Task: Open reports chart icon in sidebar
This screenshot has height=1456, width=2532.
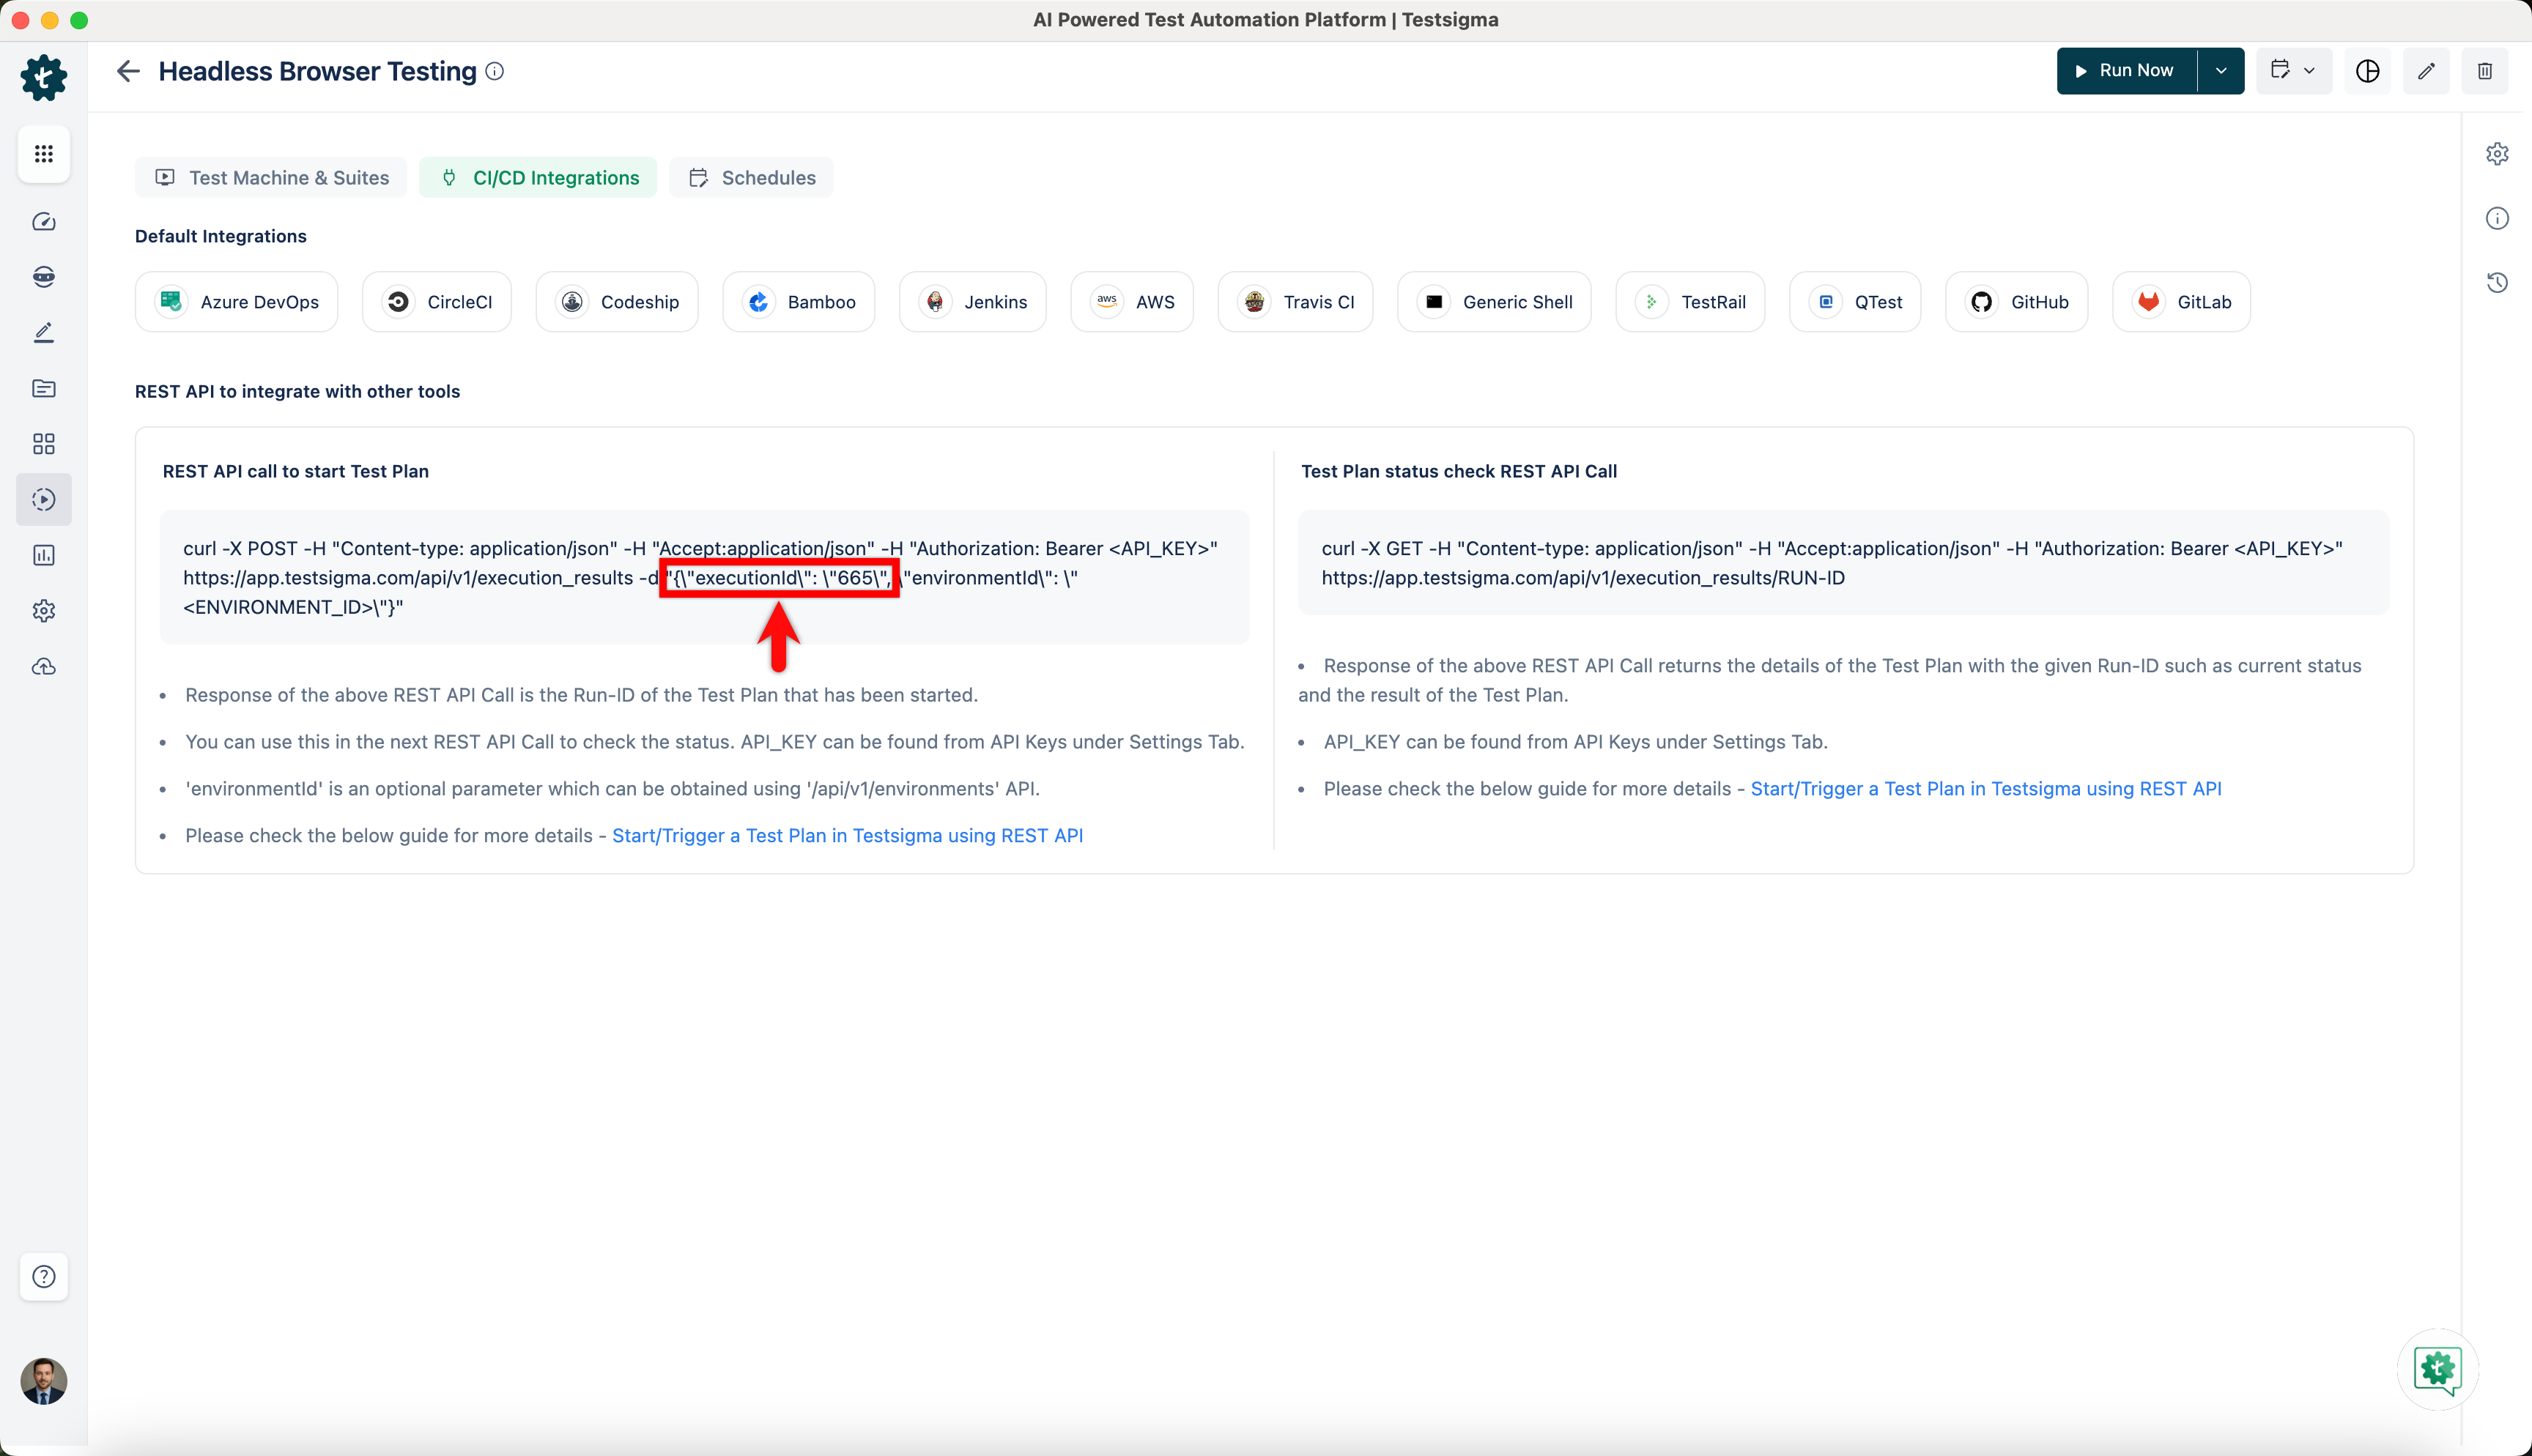Action: [43, 555]
